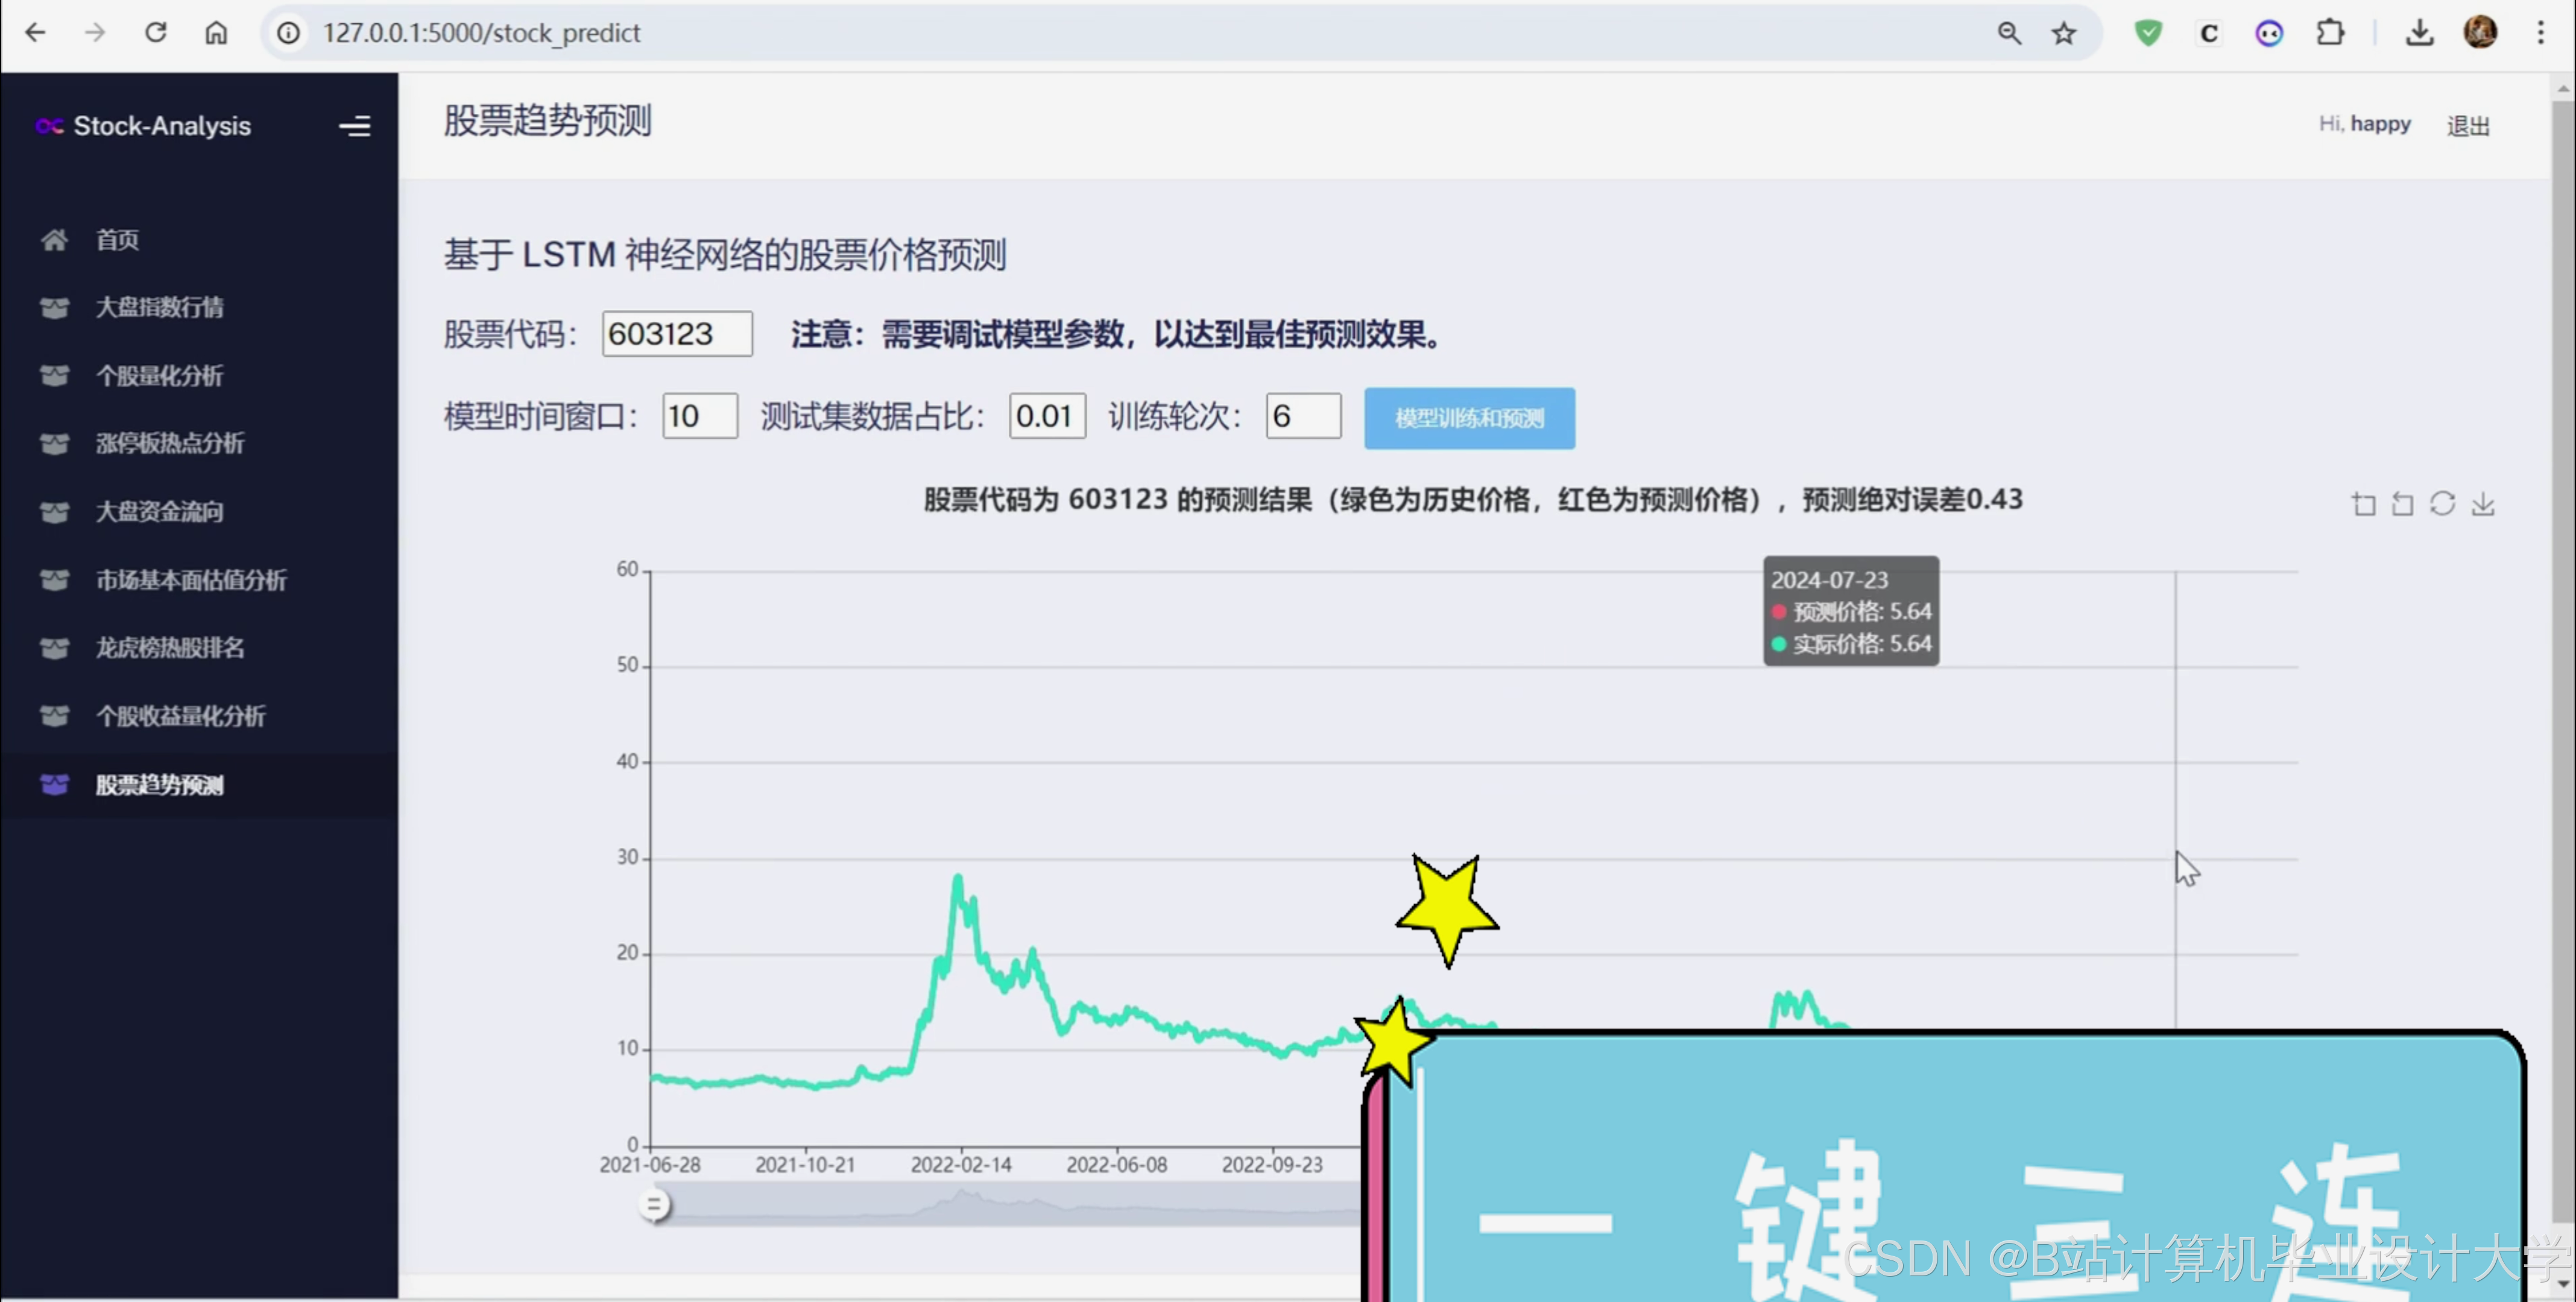Open the browser downloads icon
This screenshot has height=1302, width=2576.
[2419, 33]
